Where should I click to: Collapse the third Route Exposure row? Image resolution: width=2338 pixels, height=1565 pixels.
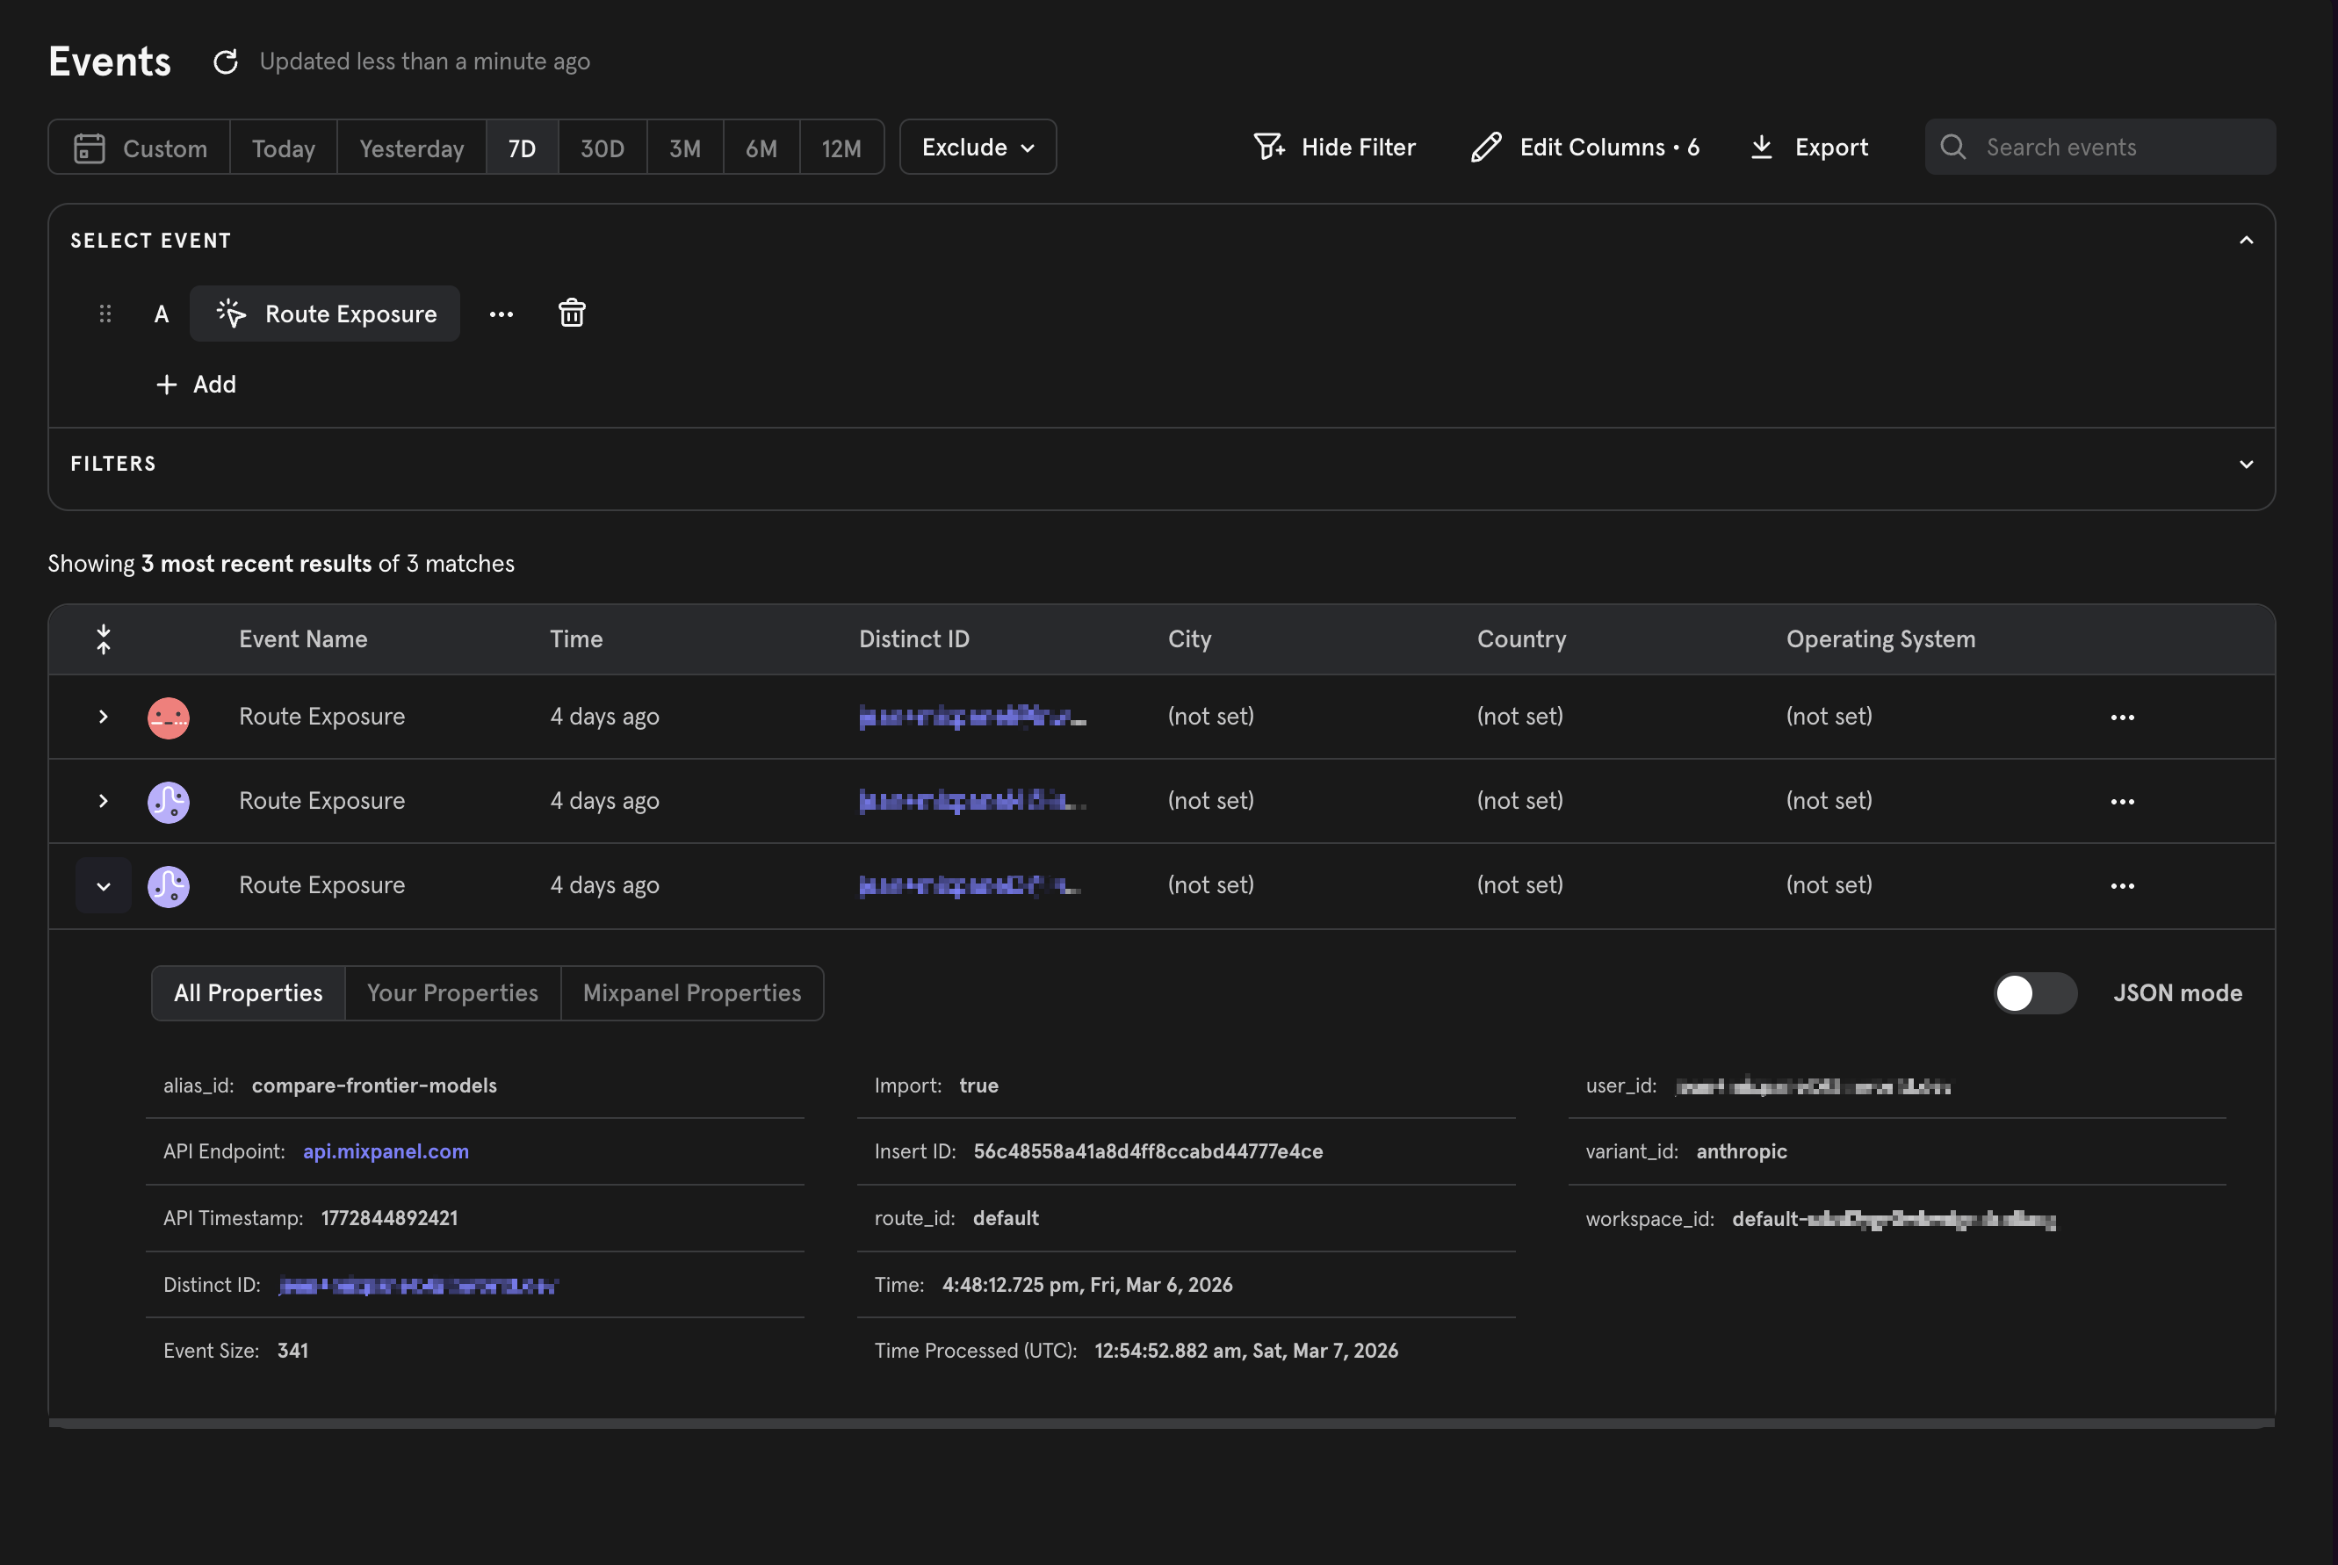104,886
